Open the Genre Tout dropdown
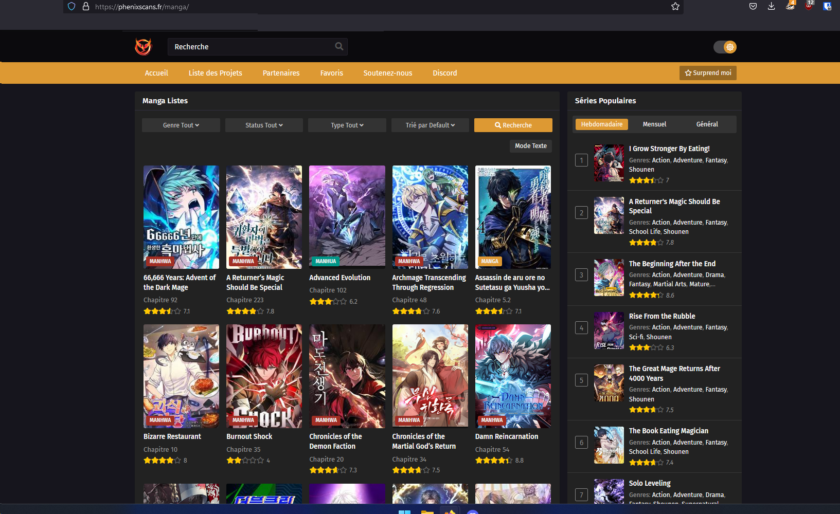Screen dimensions: 840x514 pyautogui.click(x=181, y=125)
